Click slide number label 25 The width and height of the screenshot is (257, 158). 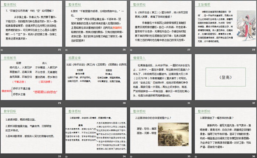[59, 49]
